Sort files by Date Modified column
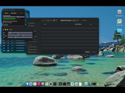Viewport: 125px width, 93px height. pos(78,24)
